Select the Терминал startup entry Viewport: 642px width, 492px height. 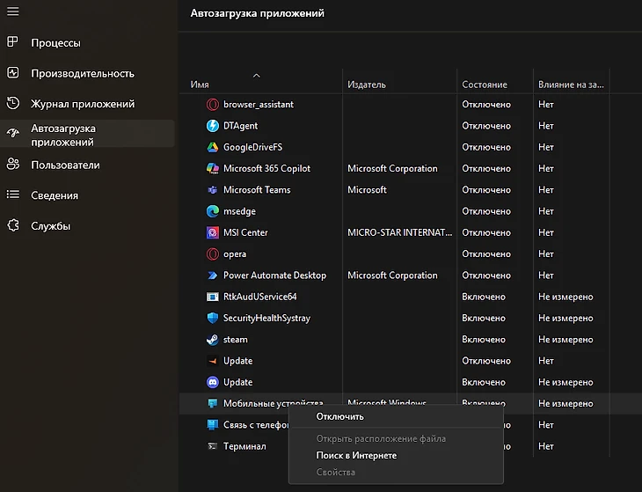tap(244, 446)
